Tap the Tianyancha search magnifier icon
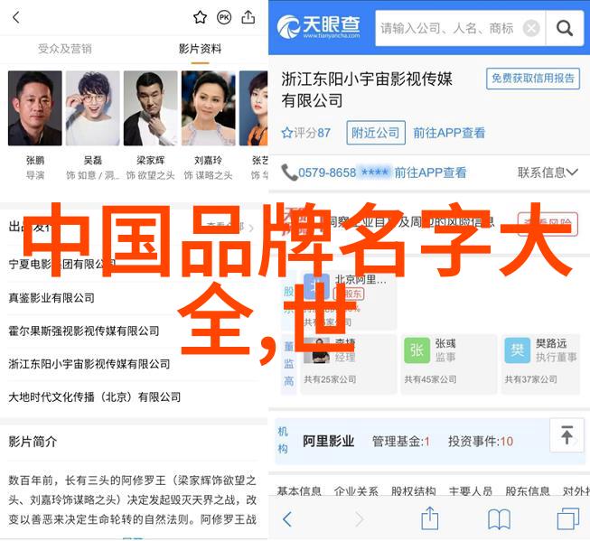Viewport: 590px width, 541px height. pyautogui.click(x=565, y=28)
